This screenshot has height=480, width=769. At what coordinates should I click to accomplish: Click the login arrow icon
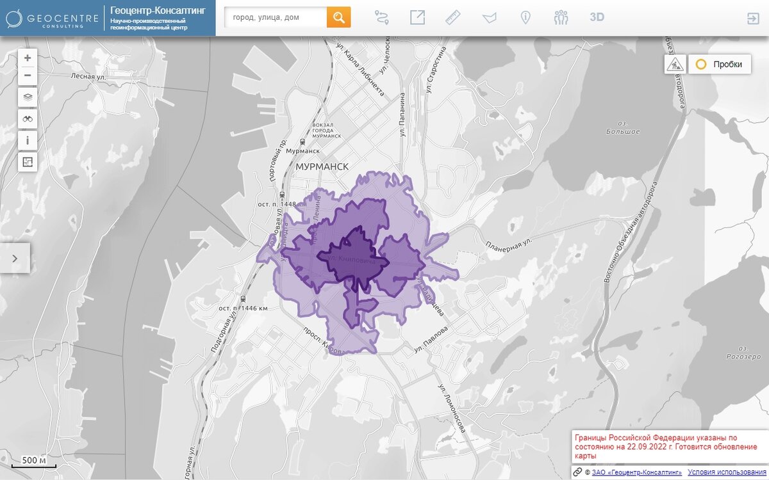[752, 18]
